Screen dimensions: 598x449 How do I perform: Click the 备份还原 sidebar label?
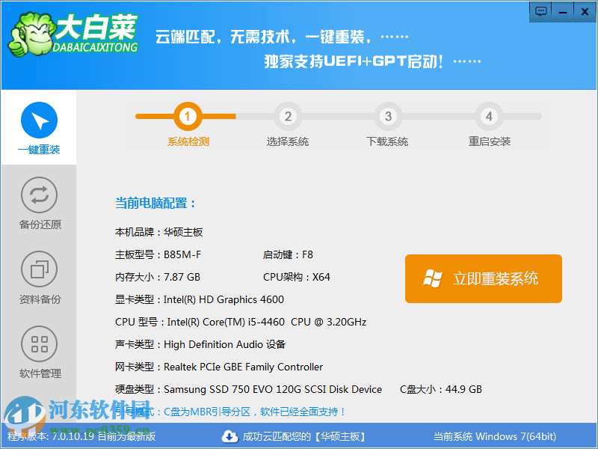(40, 224)
